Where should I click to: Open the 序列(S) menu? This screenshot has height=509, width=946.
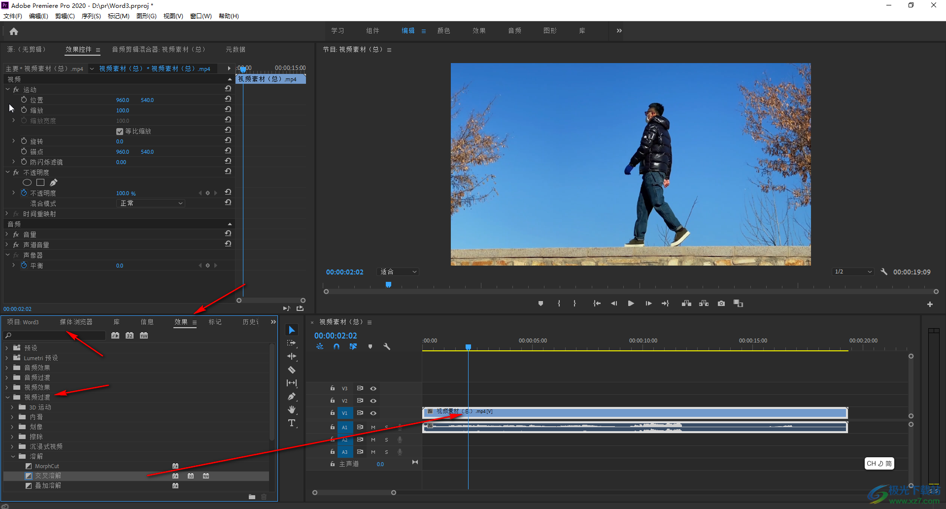[x=91, y=16]
